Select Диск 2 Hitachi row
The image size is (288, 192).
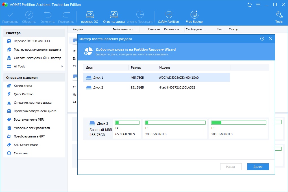pyautogui.click(x=156, y=87)
